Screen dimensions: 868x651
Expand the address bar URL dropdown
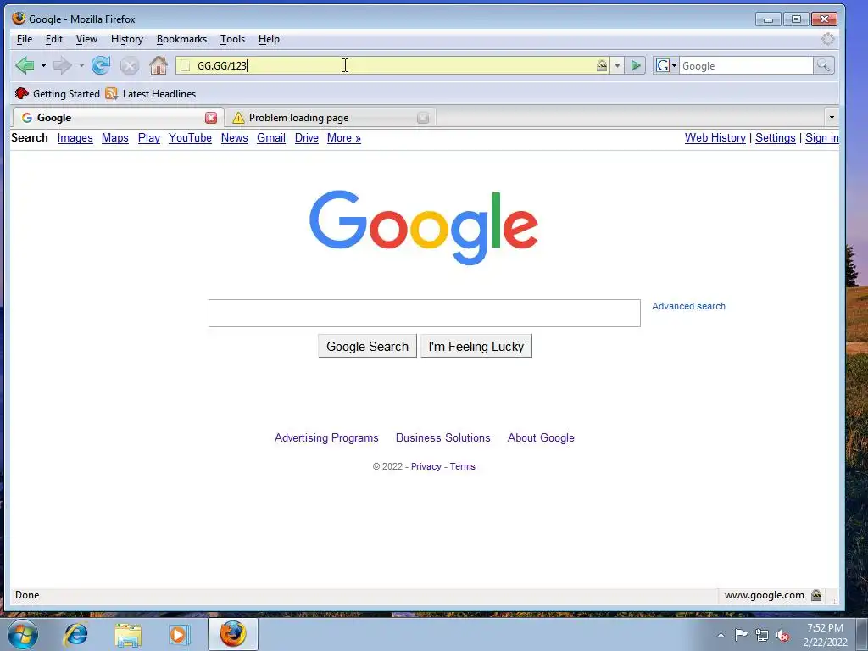[x=617, y=66]
